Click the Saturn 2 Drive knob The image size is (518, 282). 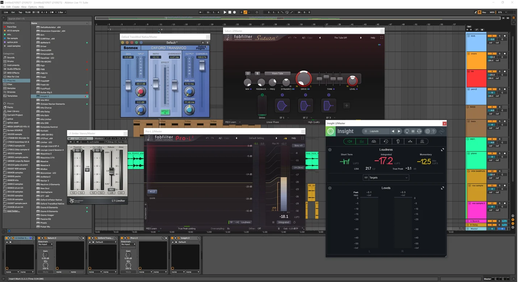click(x=304, y=79)
